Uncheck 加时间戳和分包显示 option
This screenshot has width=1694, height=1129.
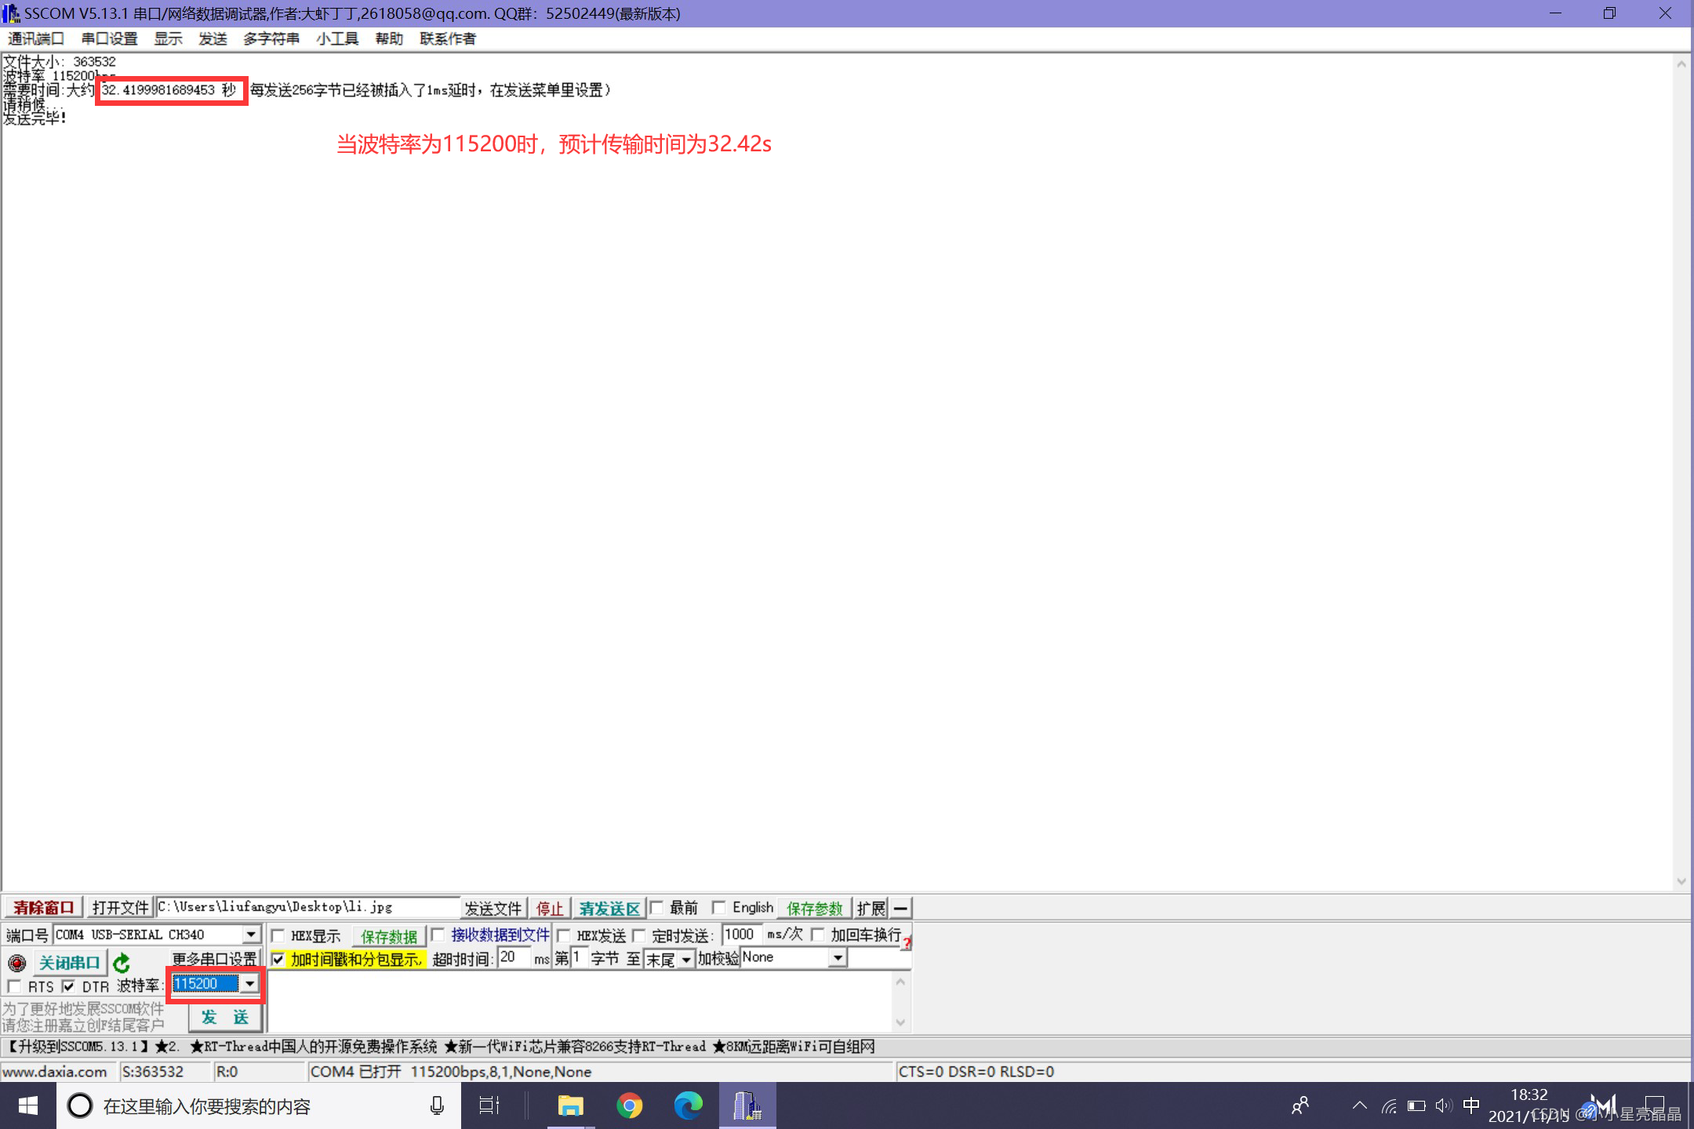(x=278, y=959)
